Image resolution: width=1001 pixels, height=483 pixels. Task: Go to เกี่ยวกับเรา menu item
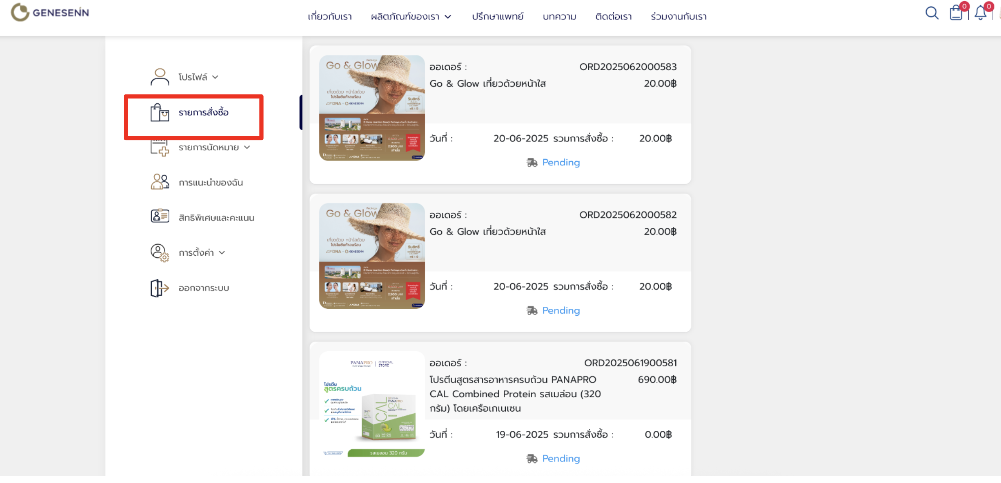coord(330,17)
